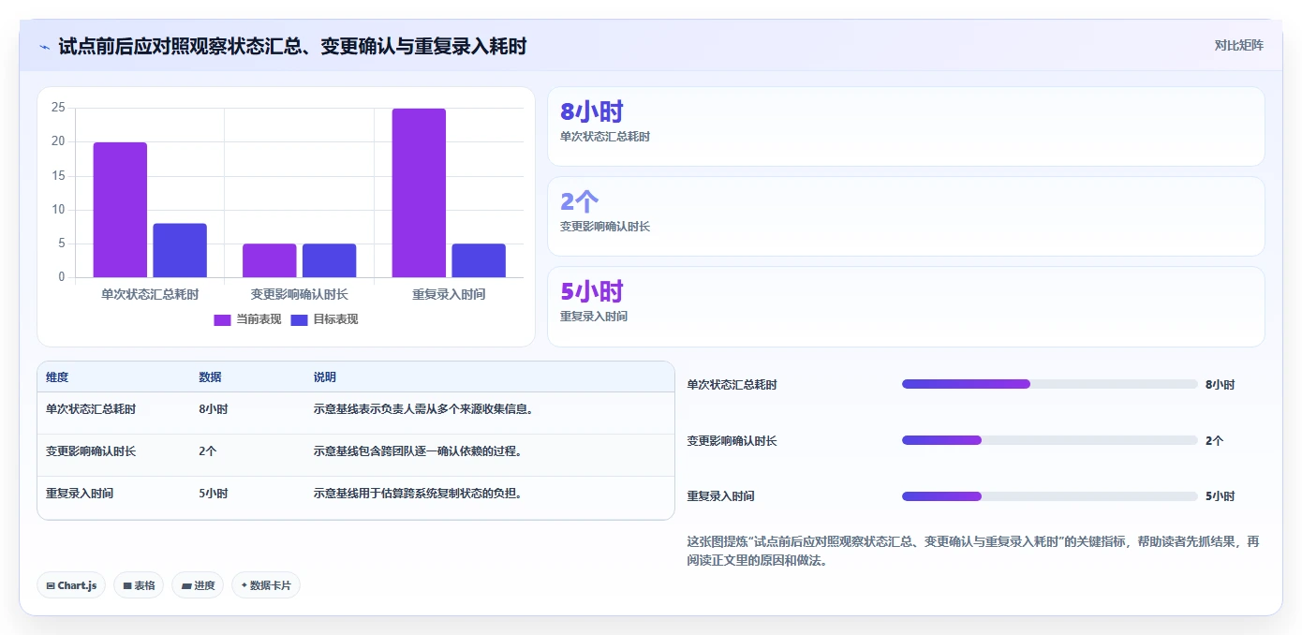The width and height of the screenshot is (1302, 635).
Task: Click the 进度 tag chip
Action: coord(198,585)
